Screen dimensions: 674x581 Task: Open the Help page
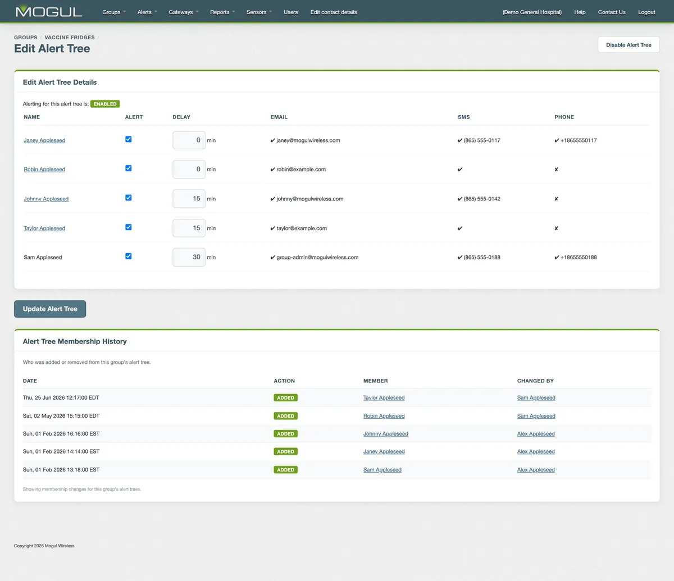(x=580, y=12)
